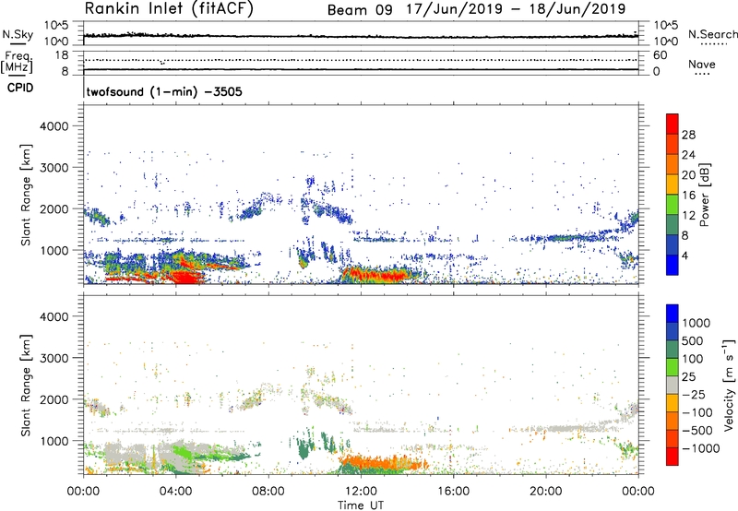Click the "Time UT" axis title

pos(361,505)
